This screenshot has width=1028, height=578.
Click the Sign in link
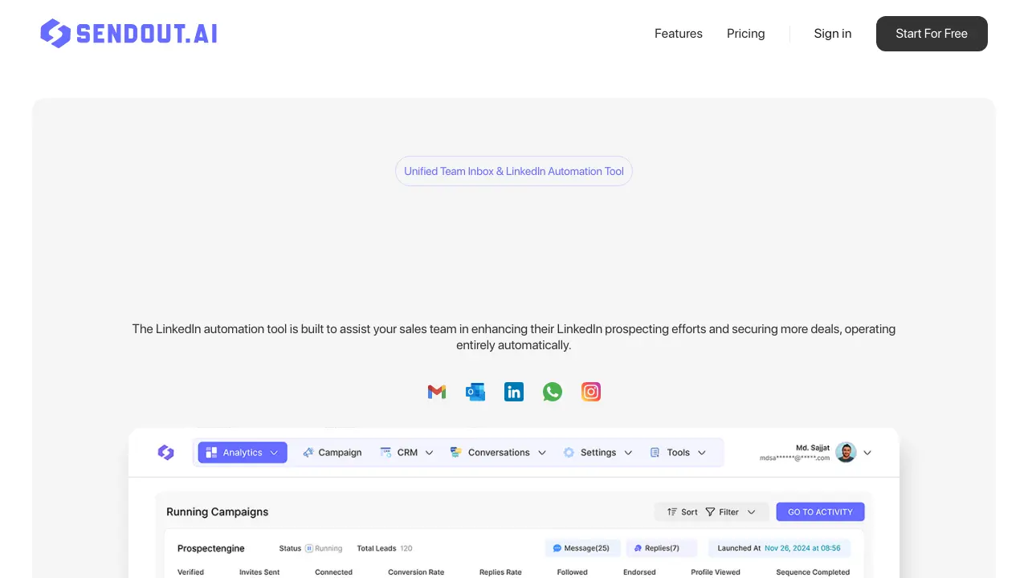click(x=833, y=34)
